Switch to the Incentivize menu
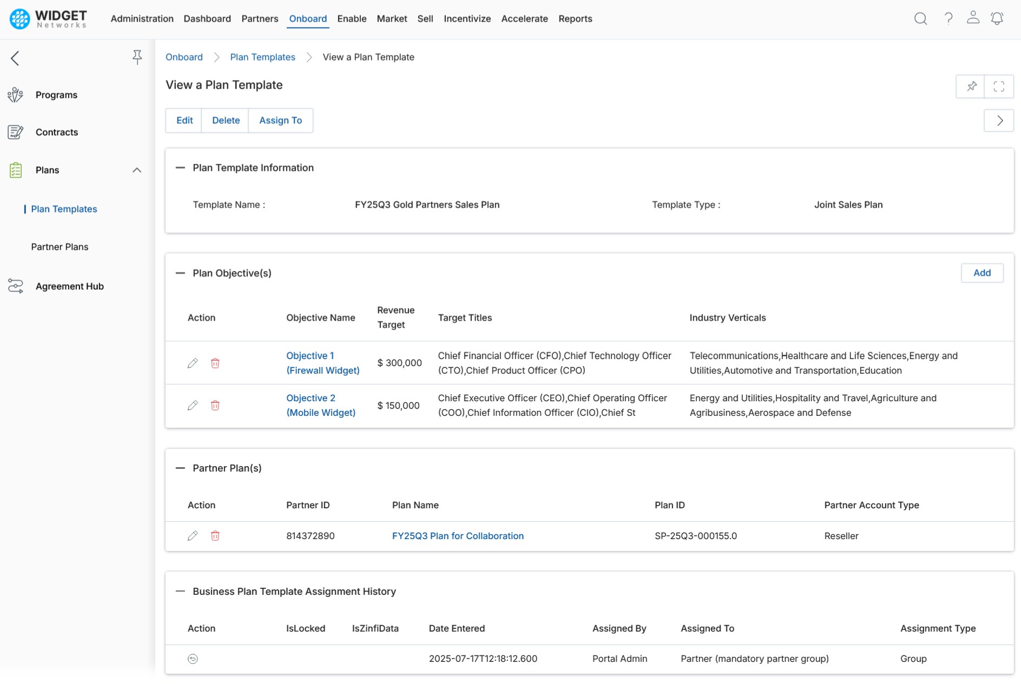Screen dimensions: 1021x684 [x=467, y=19]
